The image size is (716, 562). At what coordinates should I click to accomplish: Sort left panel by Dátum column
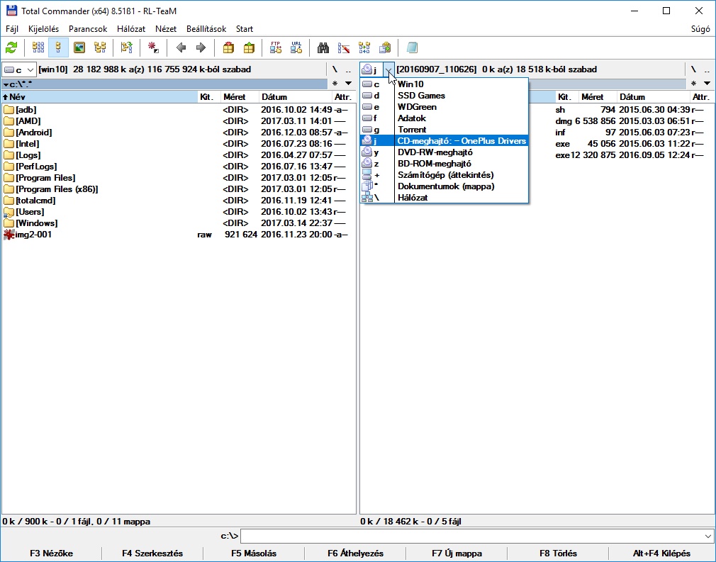coord(296,97)
